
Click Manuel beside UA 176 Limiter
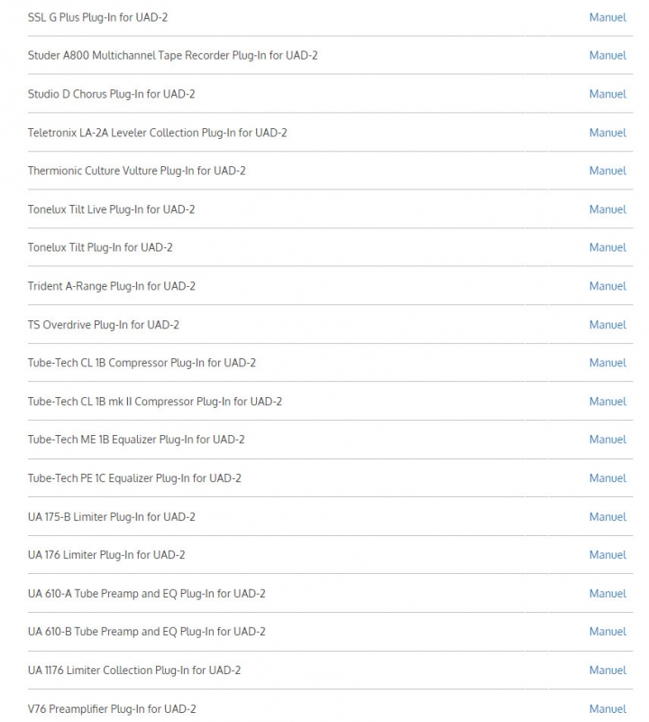pyautogui.click(x=608, y=555)
